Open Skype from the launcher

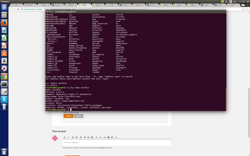point(4,99)
